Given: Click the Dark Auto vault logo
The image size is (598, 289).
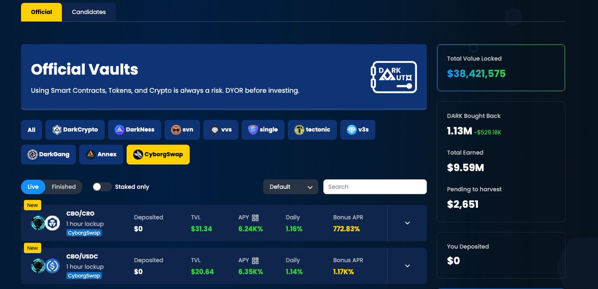Looking at the screenshot, I should 394,77.
